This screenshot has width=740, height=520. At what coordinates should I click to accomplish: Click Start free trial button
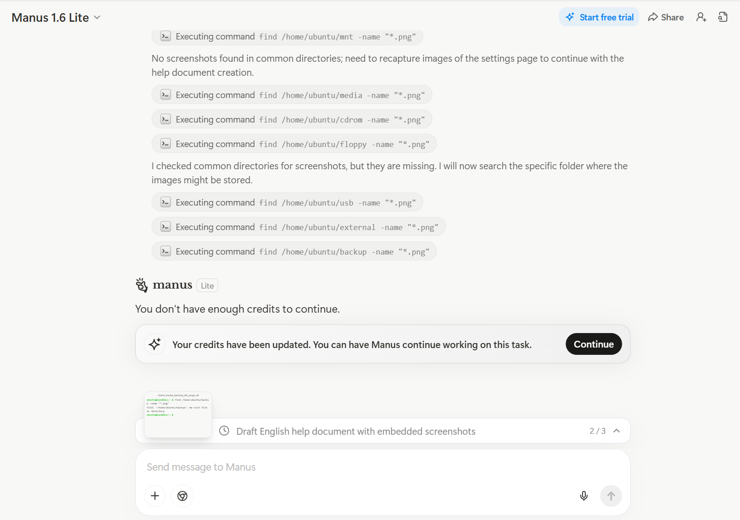tap(599, 17)
